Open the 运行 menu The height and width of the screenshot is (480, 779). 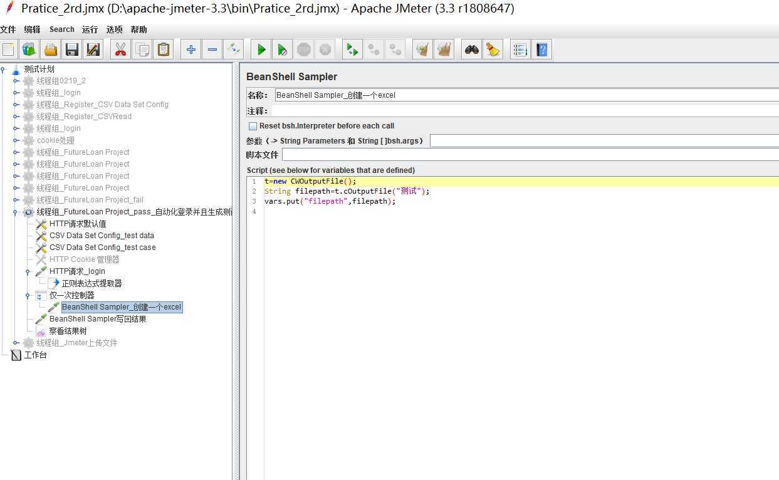click(90, 29)
